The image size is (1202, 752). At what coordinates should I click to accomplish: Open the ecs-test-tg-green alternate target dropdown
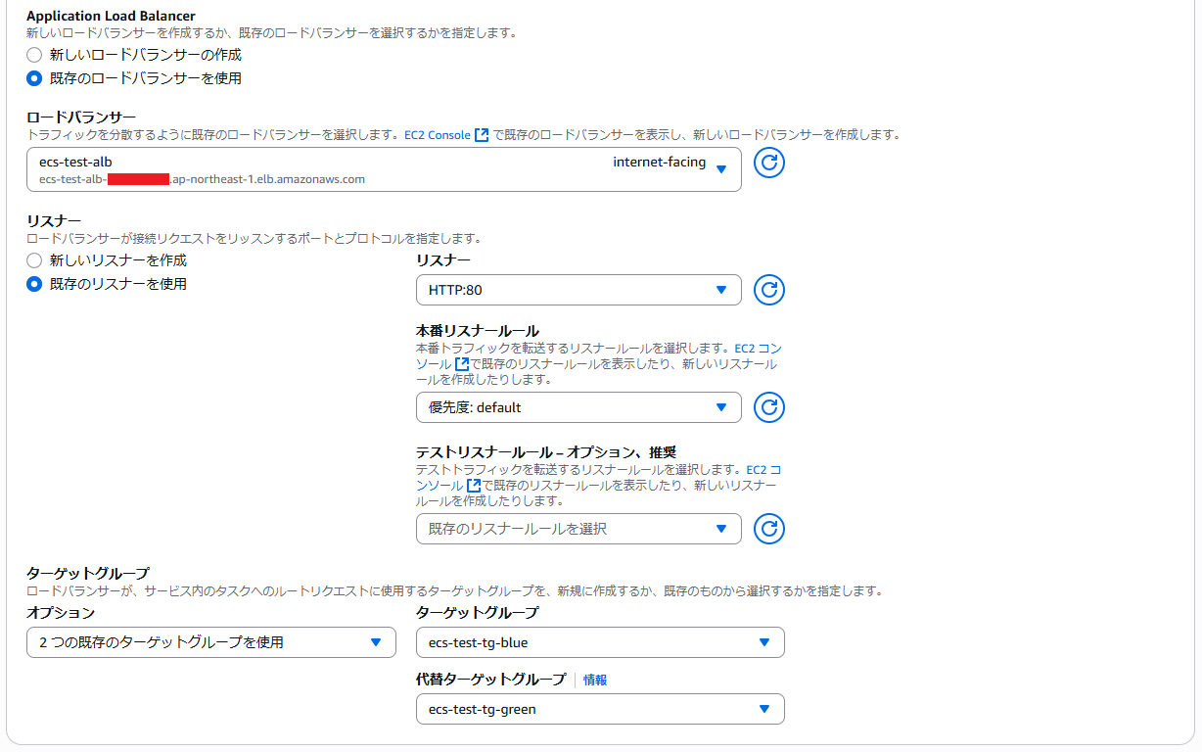(600, 709)
